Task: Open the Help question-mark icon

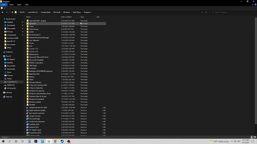Action: pos(255,4)
